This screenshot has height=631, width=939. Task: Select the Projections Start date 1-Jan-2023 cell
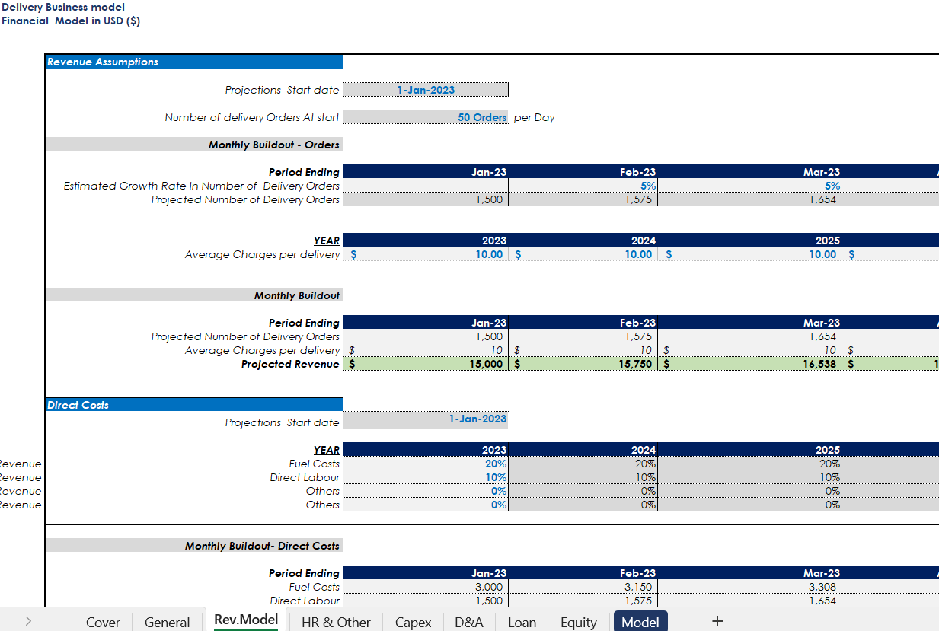coord(426,90)
